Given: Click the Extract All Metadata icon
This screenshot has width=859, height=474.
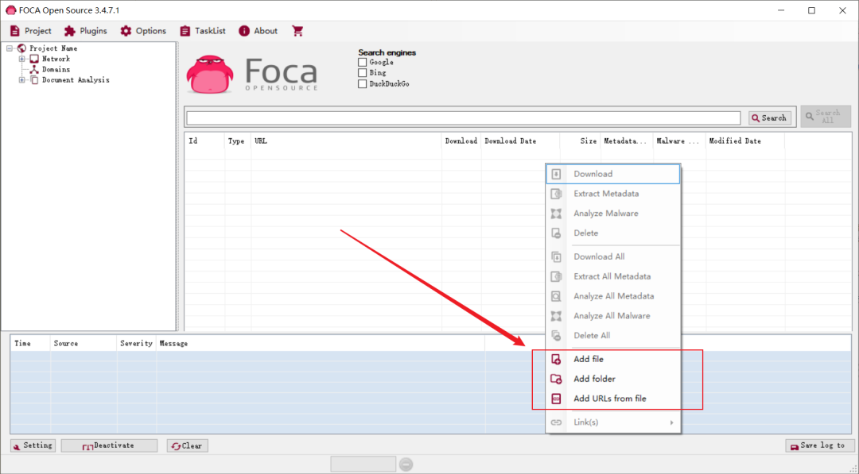Looking at the screenshot, I should point(556,276).
